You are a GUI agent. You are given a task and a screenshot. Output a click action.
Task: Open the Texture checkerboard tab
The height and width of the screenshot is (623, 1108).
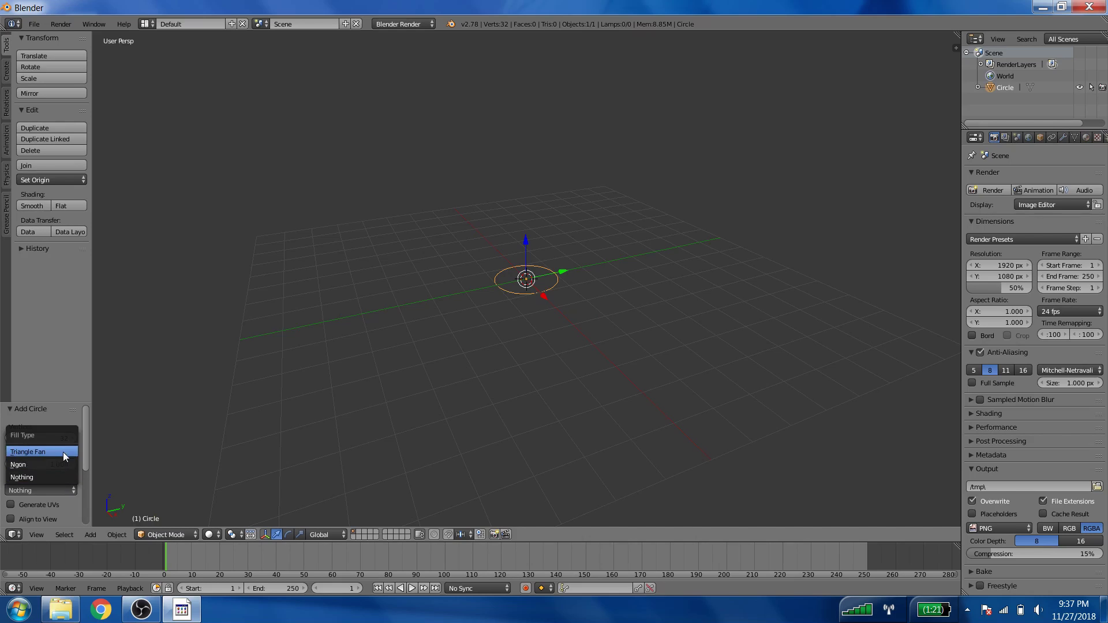pyautogui.click(x=1098, y=137)
